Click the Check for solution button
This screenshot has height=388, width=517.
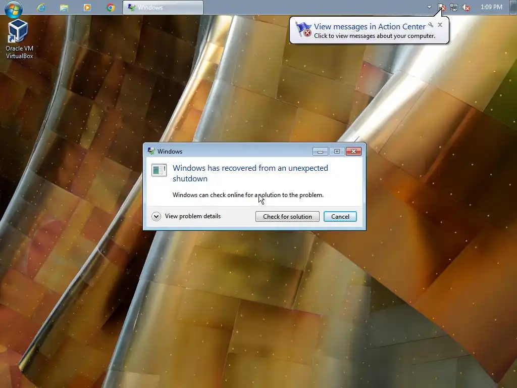(x=287, y=216)
